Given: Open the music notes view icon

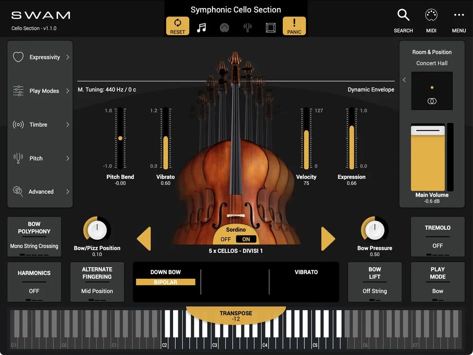Looking at the screenshot, I should click(201, 28).
